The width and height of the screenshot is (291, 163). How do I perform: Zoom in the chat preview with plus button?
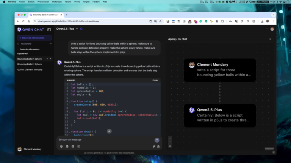point(170,138)
